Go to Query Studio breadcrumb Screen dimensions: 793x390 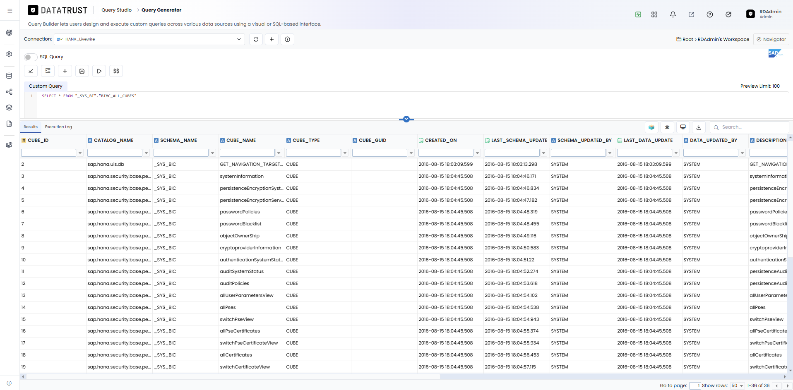116,10
